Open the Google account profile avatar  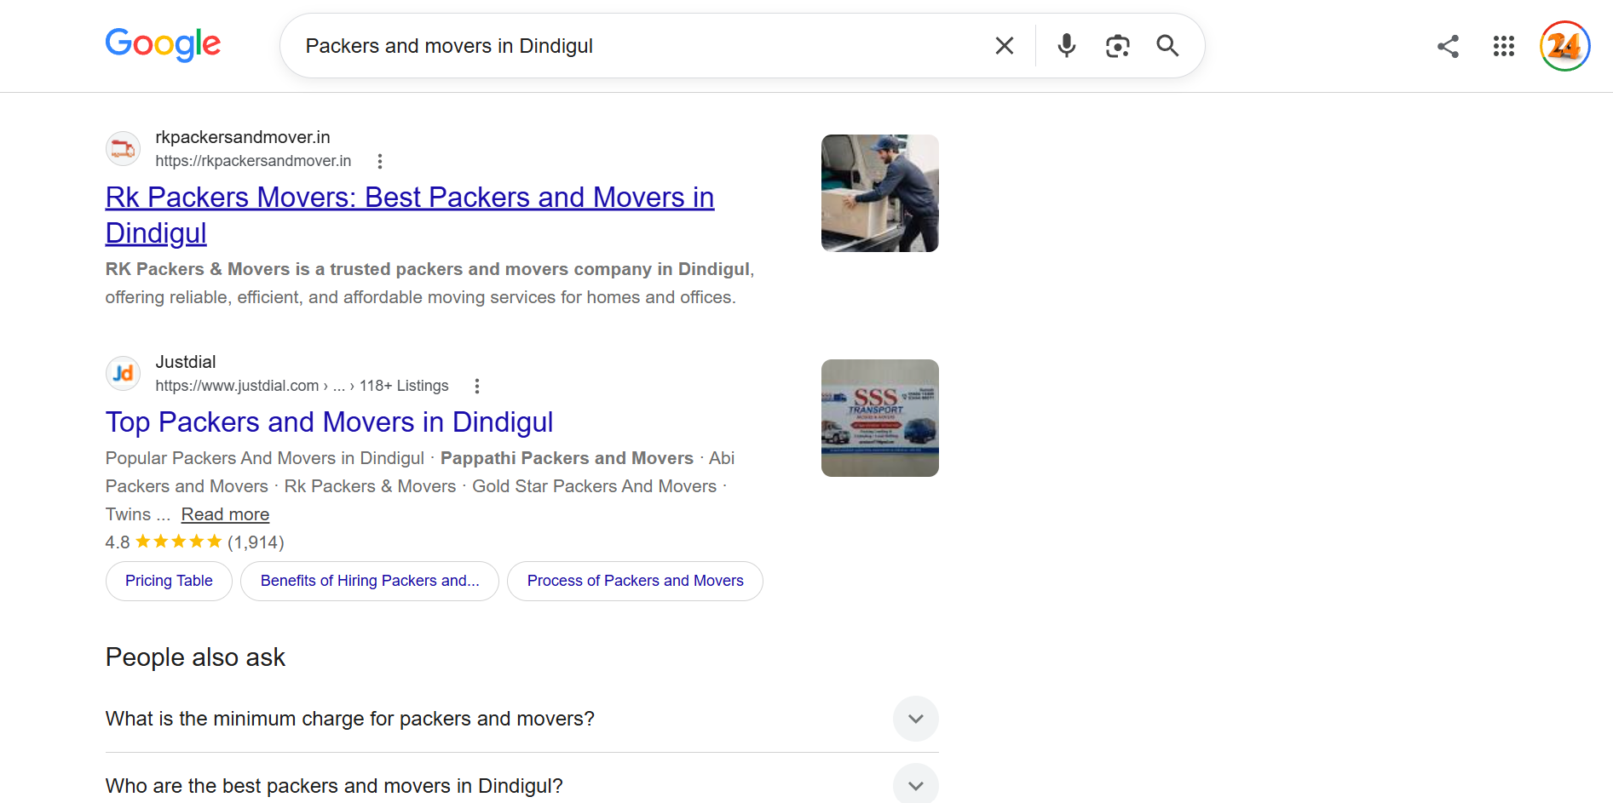(x=1564, y=46)
